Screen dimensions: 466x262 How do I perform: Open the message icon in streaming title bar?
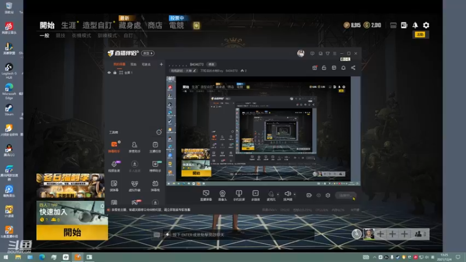point(312,54)
